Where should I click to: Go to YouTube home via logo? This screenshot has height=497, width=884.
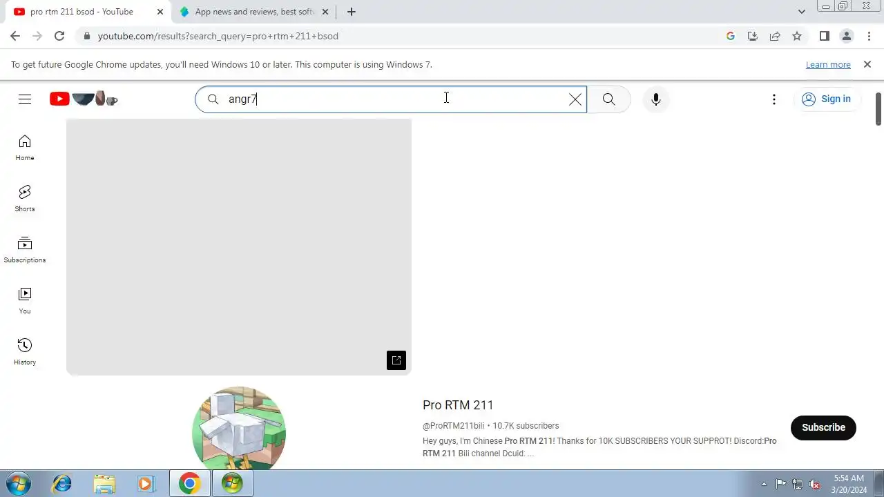[x=84, y=99]
